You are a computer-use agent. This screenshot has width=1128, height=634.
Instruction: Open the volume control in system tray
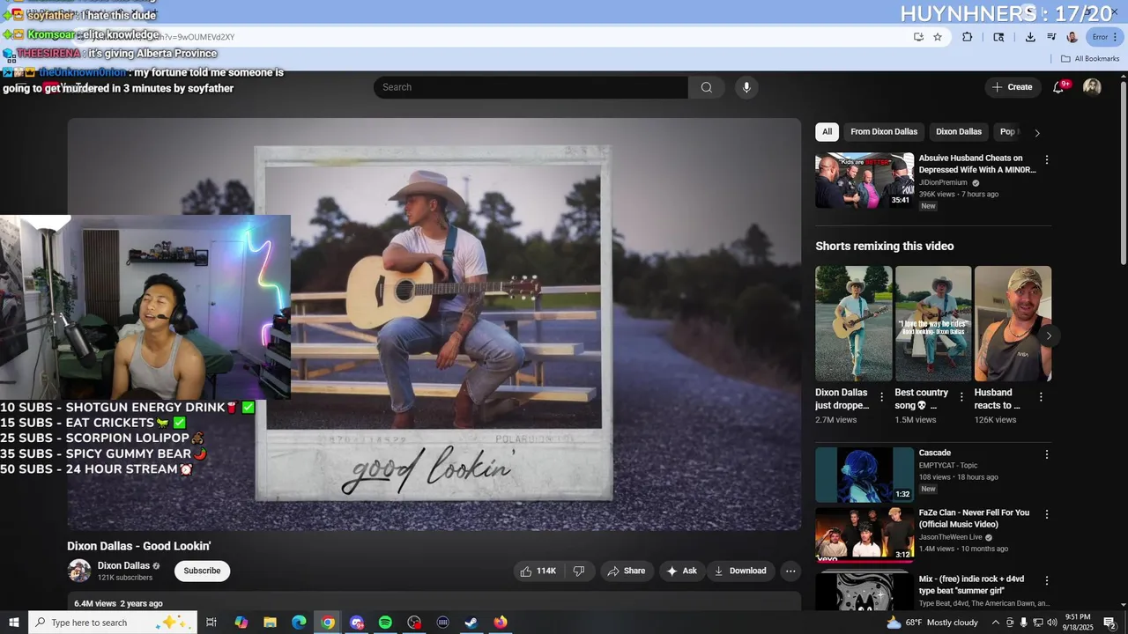pos(1051,623)
